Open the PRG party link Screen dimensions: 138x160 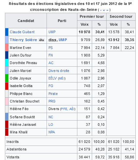pyautogui.click(x=52, y=101)
